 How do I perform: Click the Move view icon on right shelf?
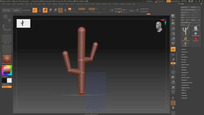tap(173, 77)
